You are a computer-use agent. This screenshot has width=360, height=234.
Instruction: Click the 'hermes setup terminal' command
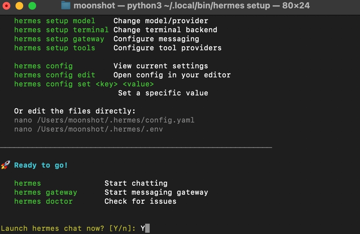pyautogui.click(x=61, y=30)
